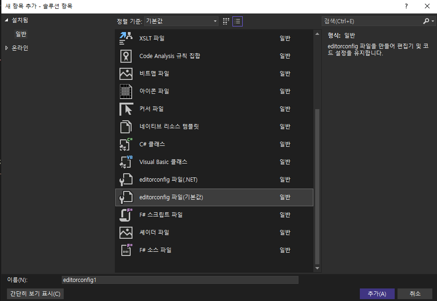Image resolution: width=437 pixels, height=301 pixels.
Task: Click the XSLT 파일 template icon
Action: [x=126, y=38]
